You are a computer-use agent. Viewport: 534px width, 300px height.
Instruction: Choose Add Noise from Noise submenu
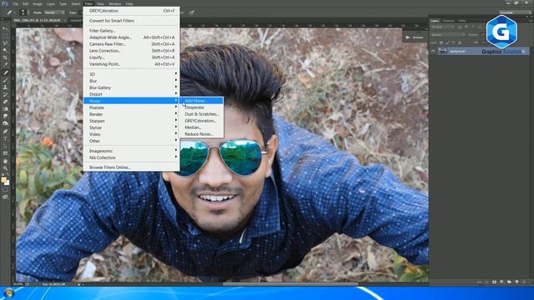(202, 101)
